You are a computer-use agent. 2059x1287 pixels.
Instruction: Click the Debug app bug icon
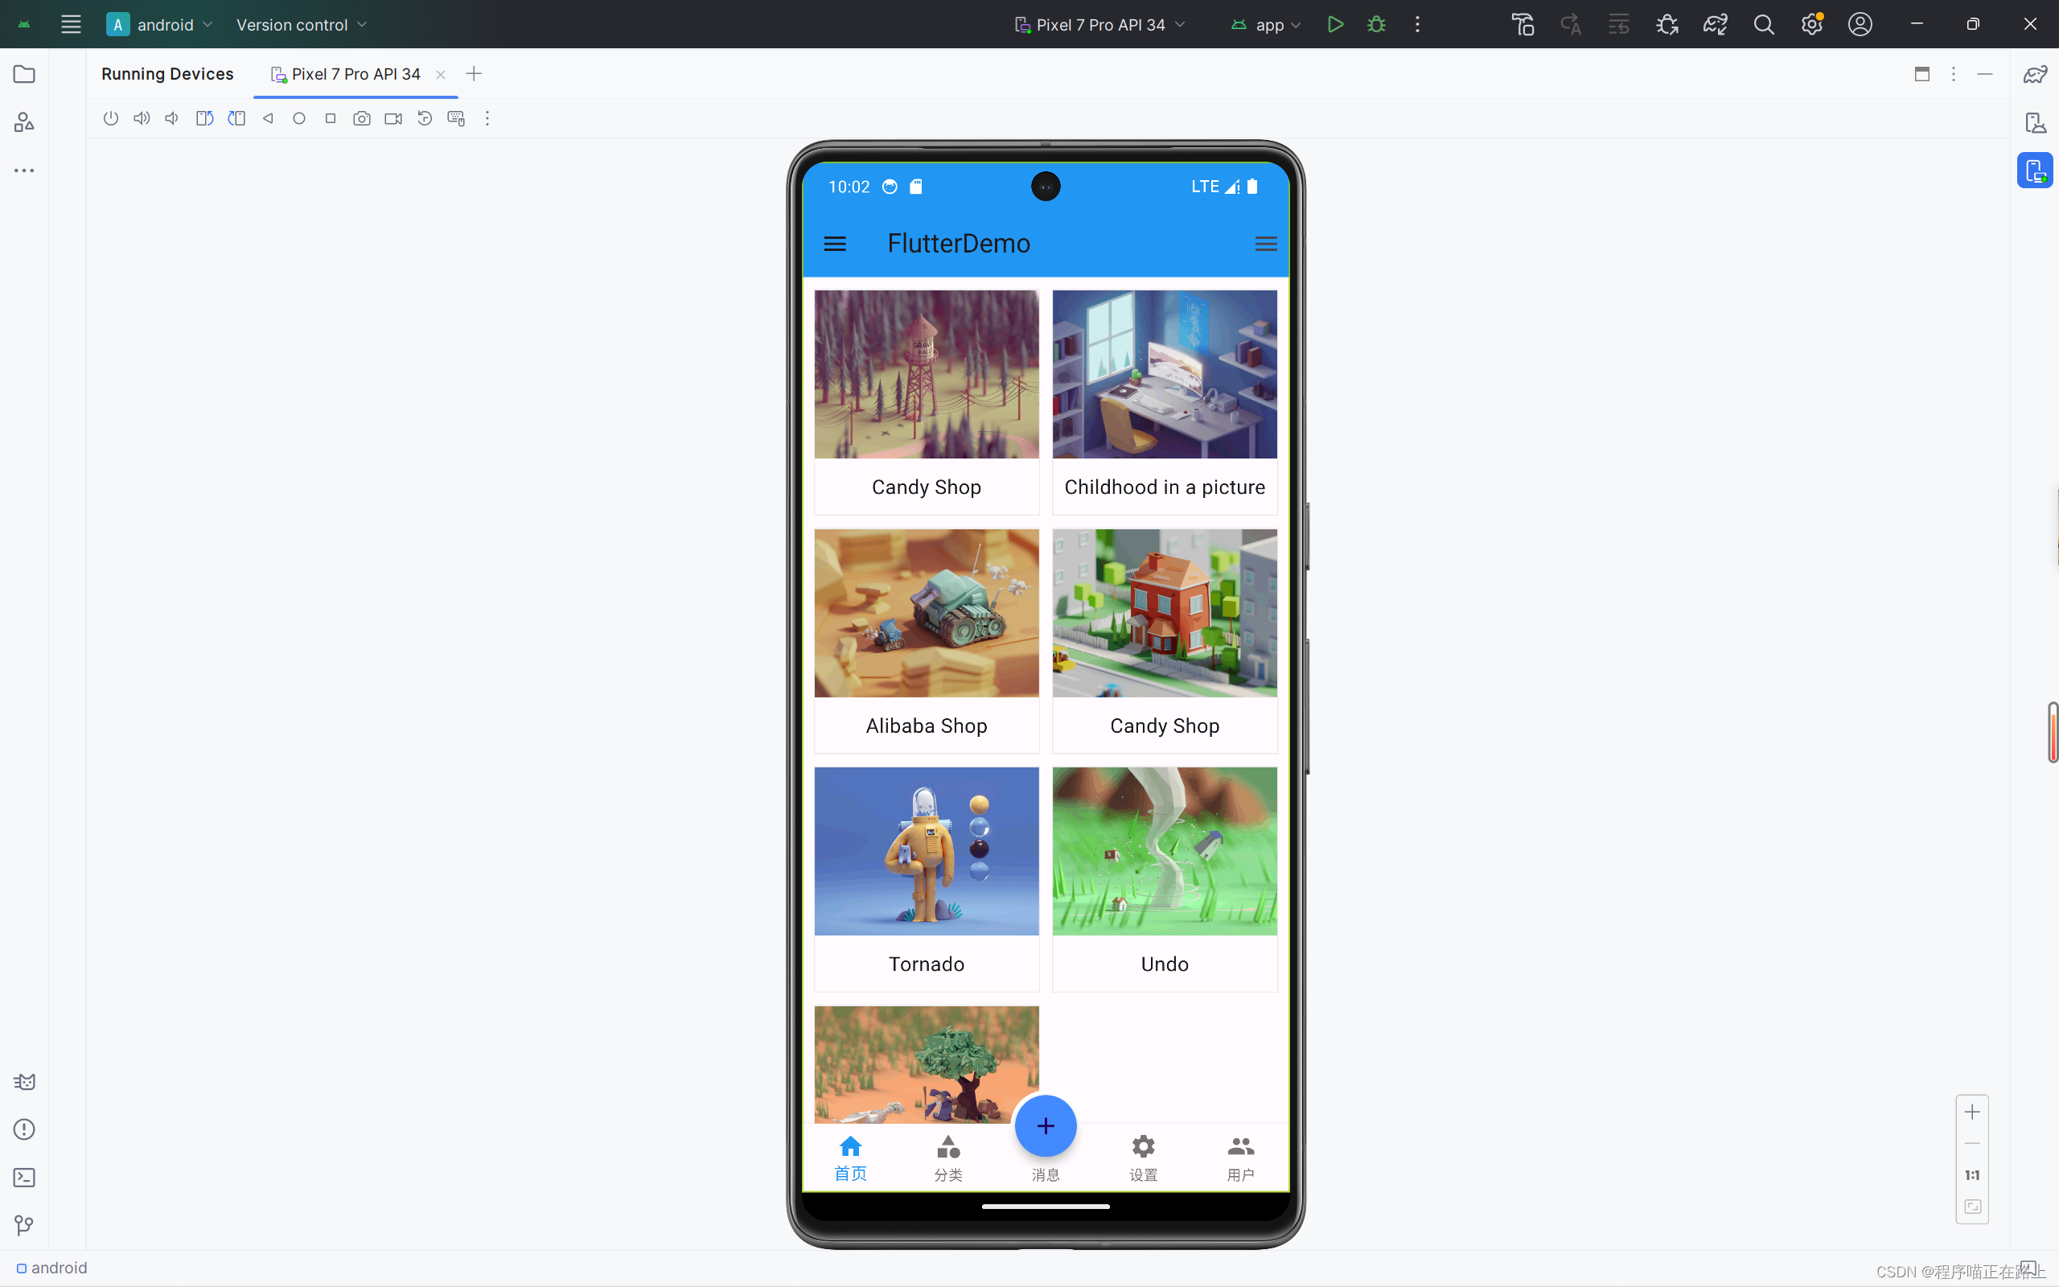pyautogui.click(x=1376, y=25)
